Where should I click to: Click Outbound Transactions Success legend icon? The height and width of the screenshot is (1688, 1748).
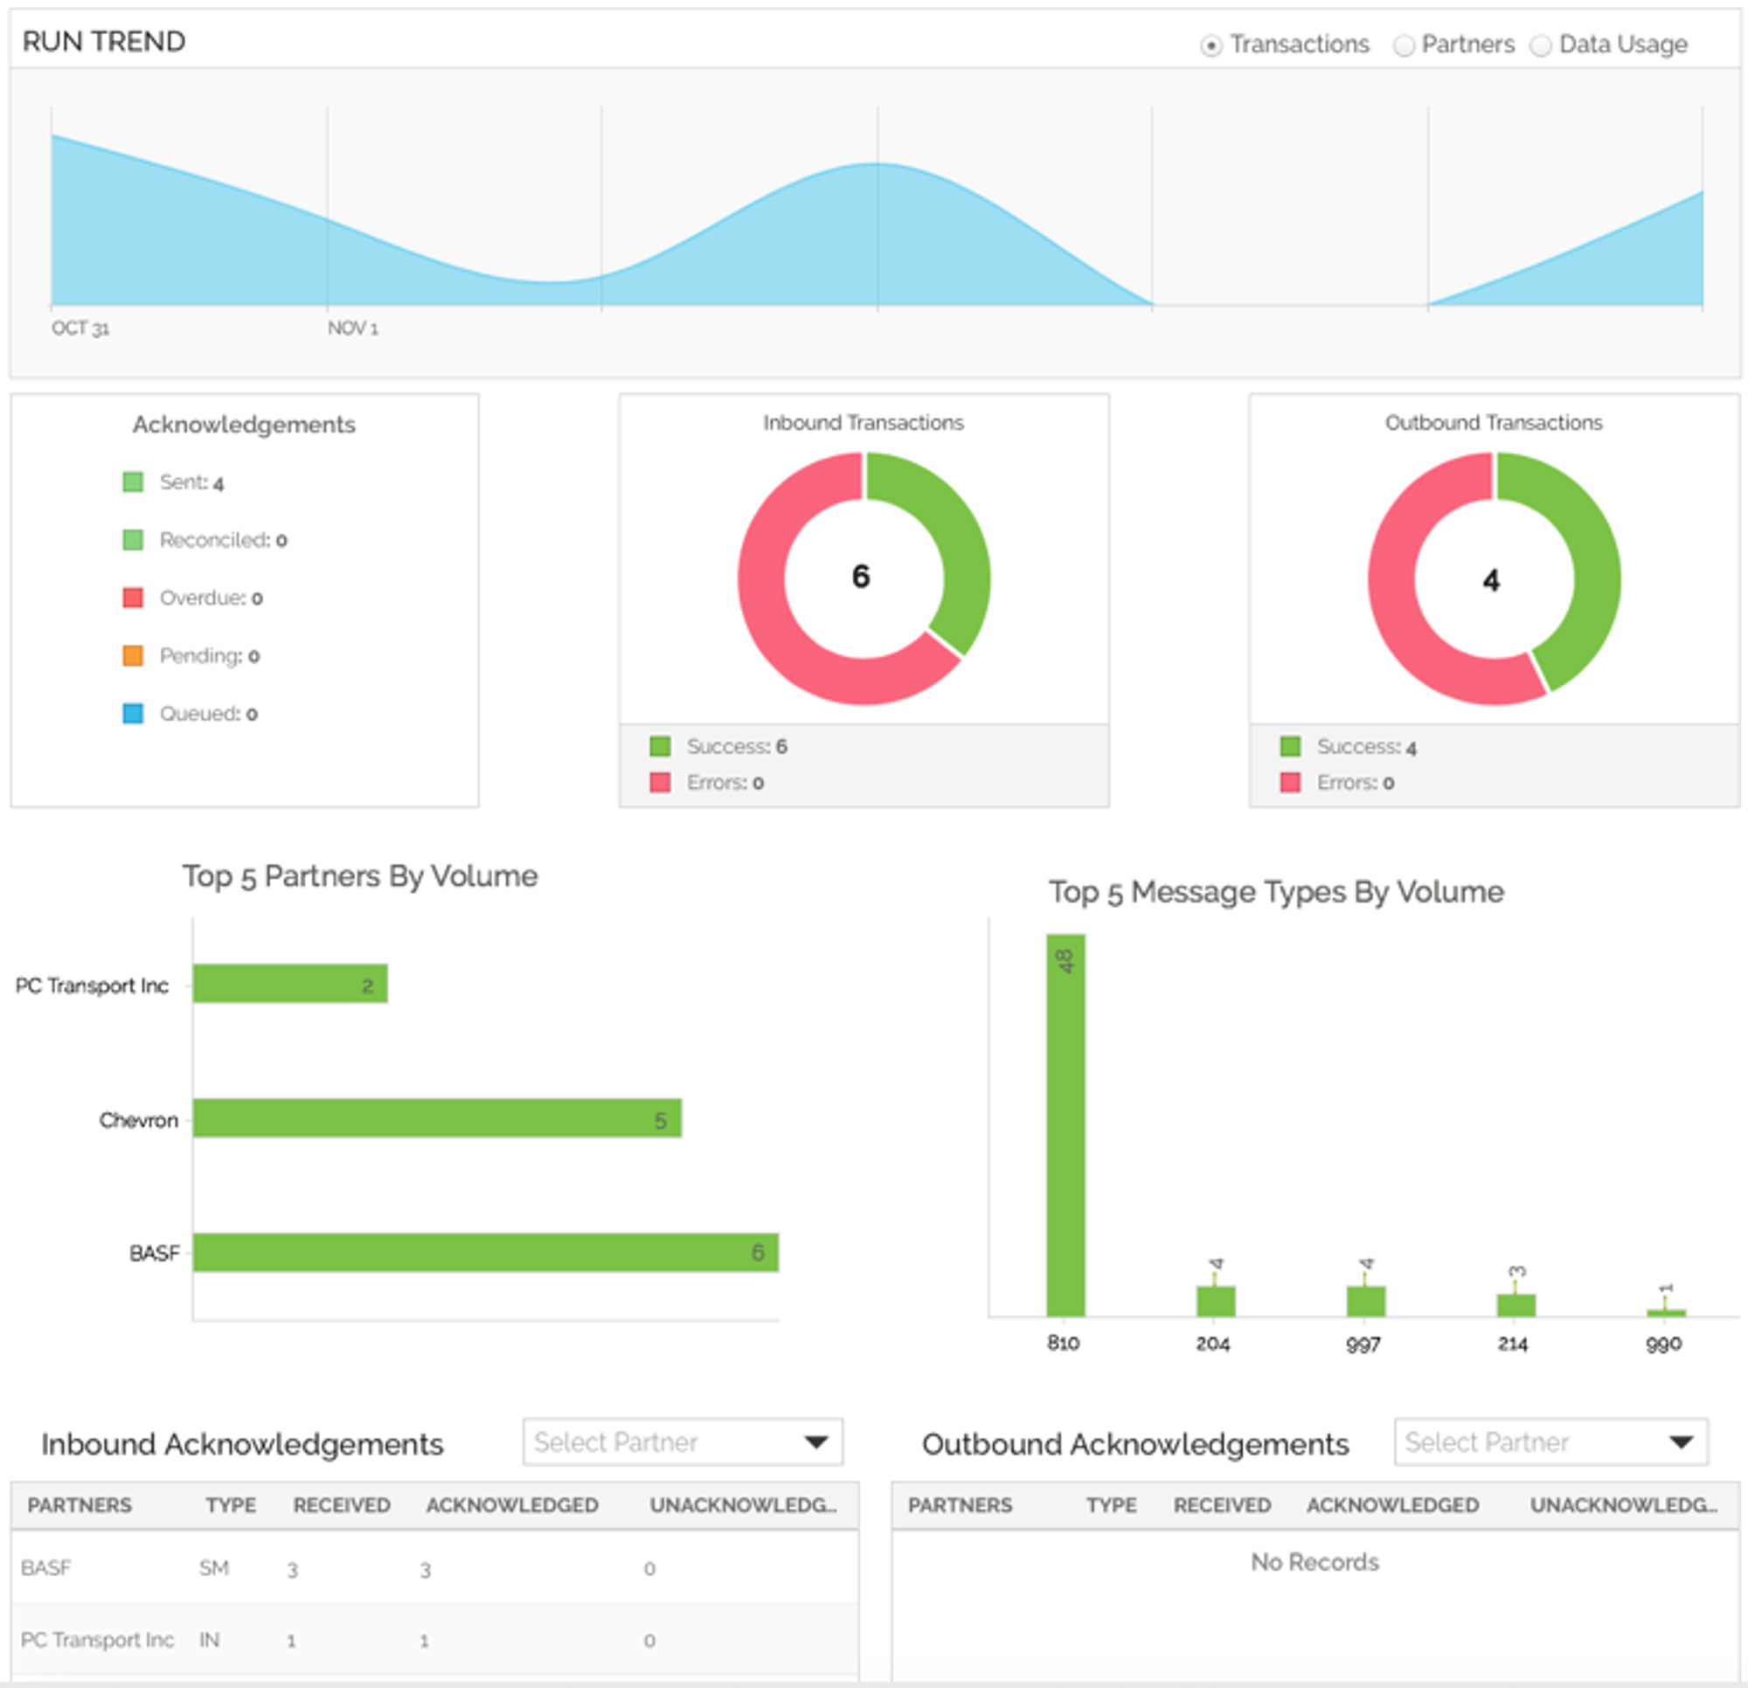pos(1290,746)
